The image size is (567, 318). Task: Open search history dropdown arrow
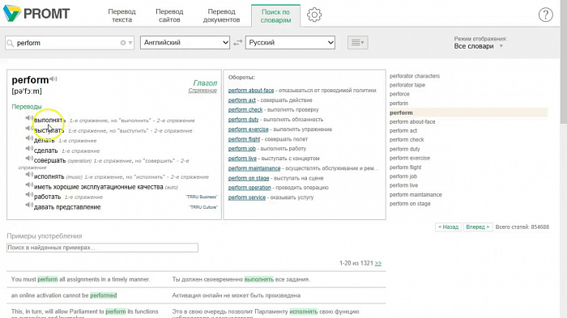click(x=130, y=43)
